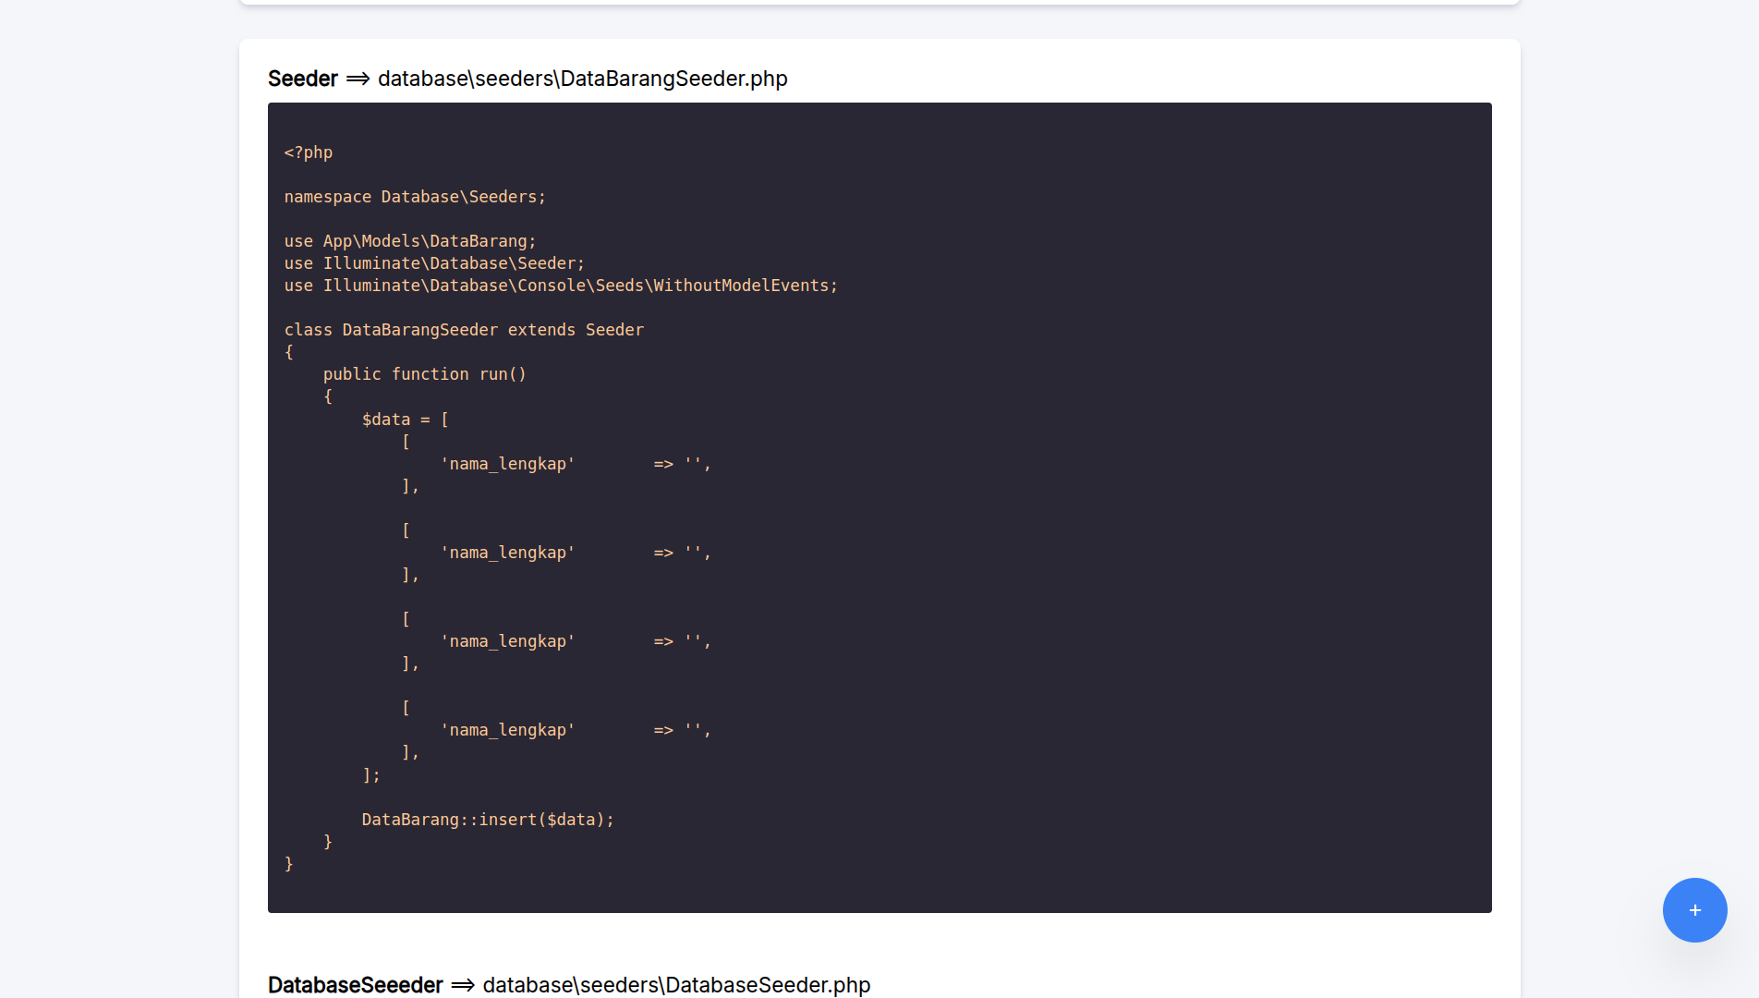Click the arrow symbol after the DatabaseSeeeder heading

tap(463, 985)
